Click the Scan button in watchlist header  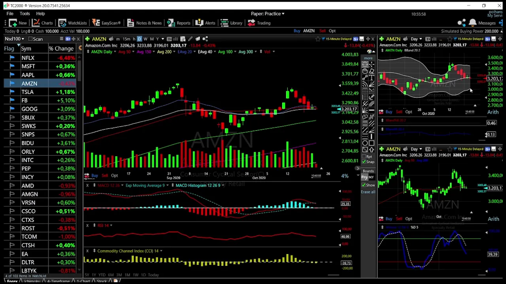(x=35, y=39)
